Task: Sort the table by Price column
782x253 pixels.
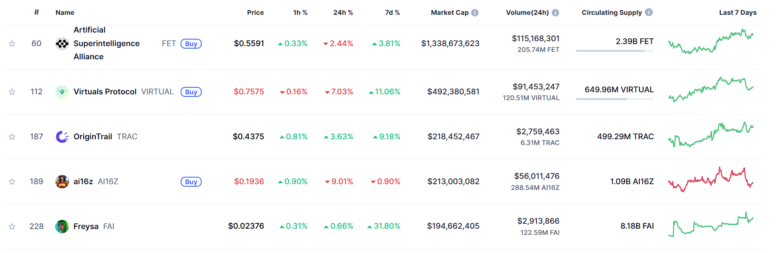Action: (255, 13)
